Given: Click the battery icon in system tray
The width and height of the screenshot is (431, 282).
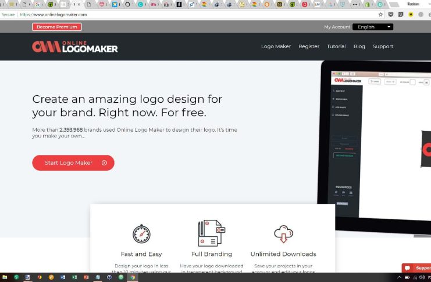Looking at the screenshot, I should click(407, 277).
